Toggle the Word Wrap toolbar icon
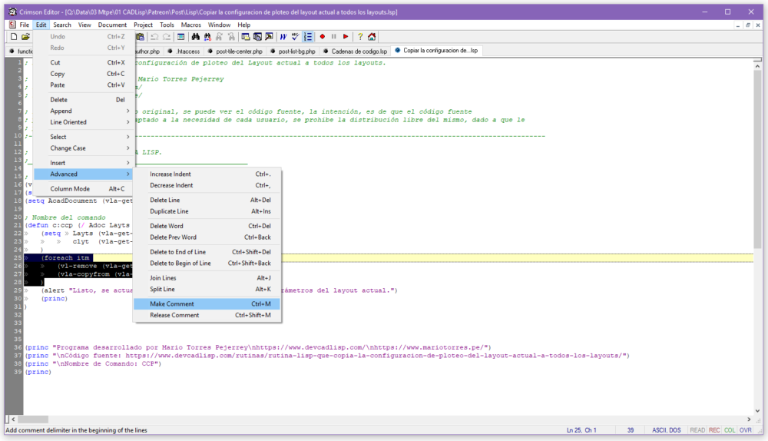 (x=283, y=37)
